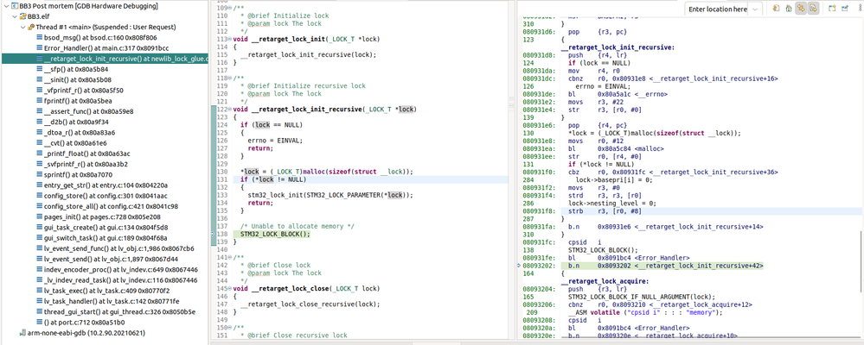Click stack frame icon beside _dtoa_r()
Image resolution: width=864 pixels, height=345 pixels.
click(x=40, y=133)
